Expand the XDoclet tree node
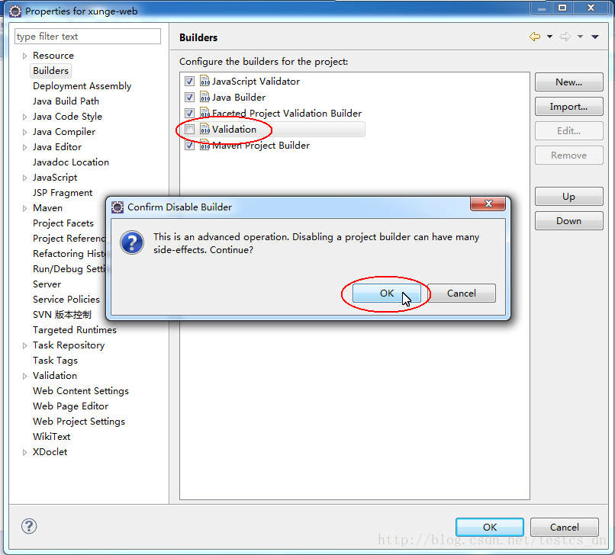Screen dimensions: 615x555 click(24, 452)
